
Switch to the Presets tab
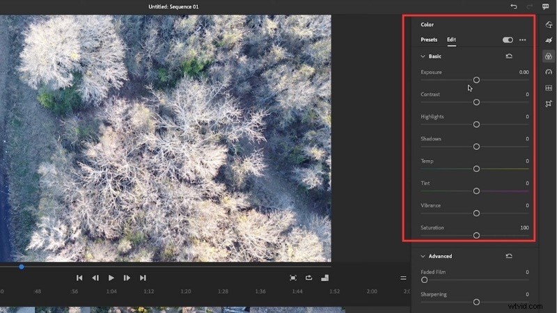(x=429, y=40)
